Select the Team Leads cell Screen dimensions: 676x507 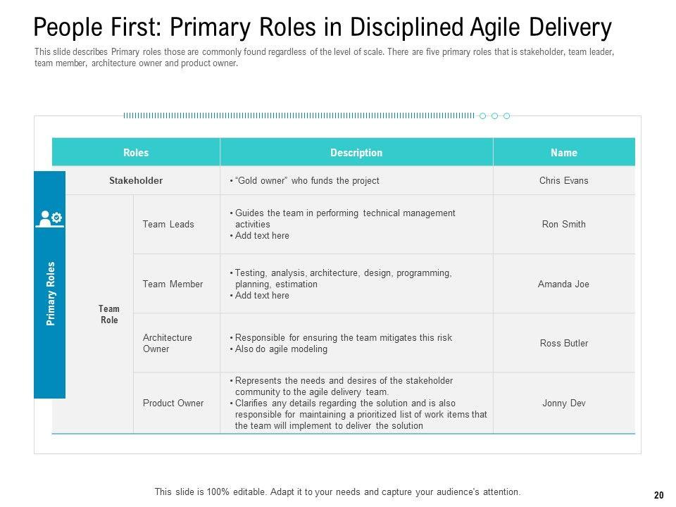tap(168, 225)
